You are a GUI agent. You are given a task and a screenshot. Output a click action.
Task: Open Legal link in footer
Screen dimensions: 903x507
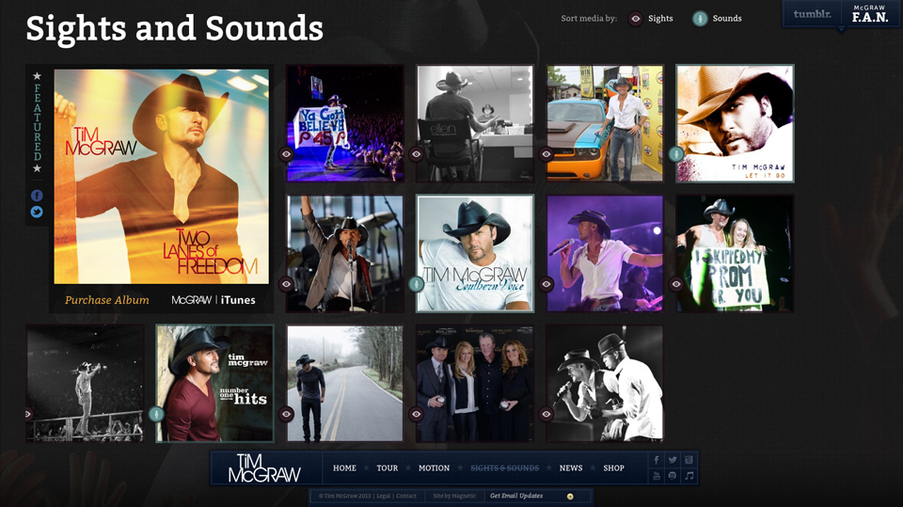pos(384,496)
